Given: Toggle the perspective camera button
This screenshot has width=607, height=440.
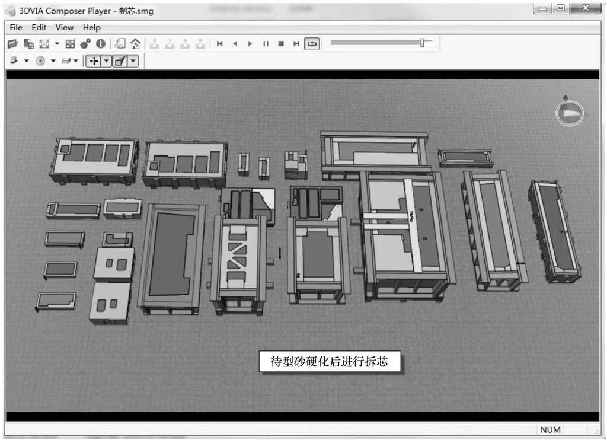Looking at the screenshot, I should pos(120,60).
